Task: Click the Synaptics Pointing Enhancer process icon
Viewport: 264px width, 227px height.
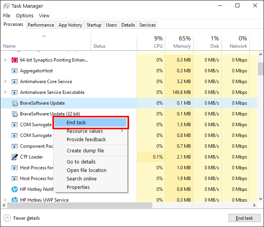Action: (x=15, y=60)
